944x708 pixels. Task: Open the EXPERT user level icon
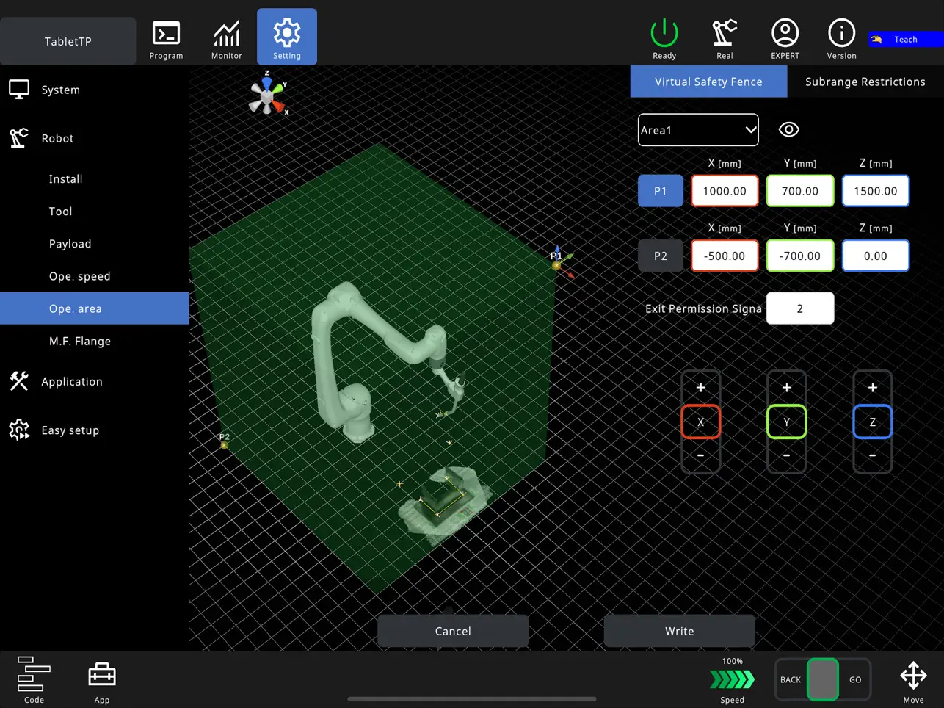coord(785,40)
